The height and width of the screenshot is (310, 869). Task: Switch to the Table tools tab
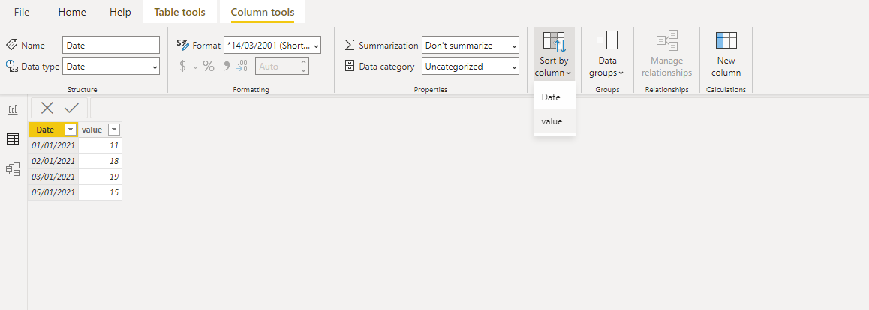click(179, 12)
